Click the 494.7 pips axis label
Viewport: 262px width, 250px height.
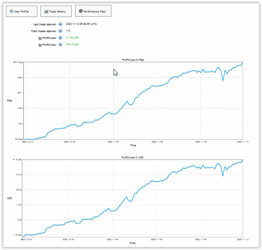pos(18,62)
